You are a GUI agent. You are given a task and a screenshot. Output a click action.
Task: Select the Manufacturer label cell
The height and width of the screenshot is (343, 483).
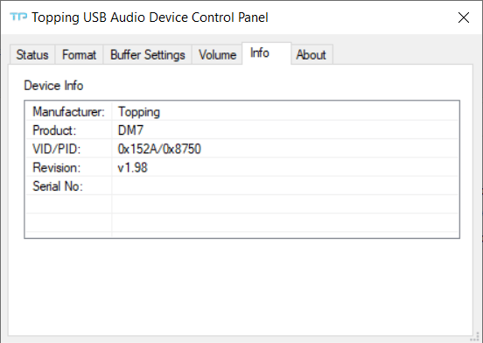point(69,112)
